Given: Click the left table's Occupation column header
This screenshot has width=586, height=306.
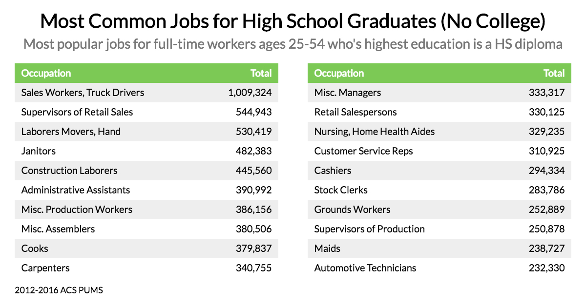Looking at the screenshot, I should click(46, 73).
